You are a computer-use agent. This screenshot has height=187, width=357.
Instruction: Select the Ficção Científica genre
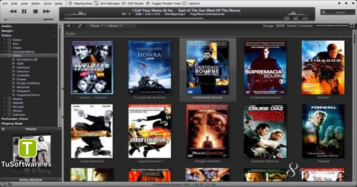(28, 83)
